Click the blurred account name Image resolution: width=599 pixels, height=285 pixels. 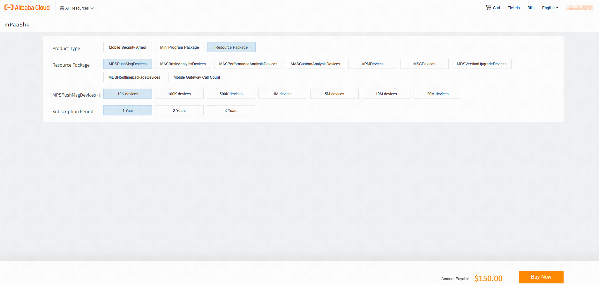coord(581,8)
